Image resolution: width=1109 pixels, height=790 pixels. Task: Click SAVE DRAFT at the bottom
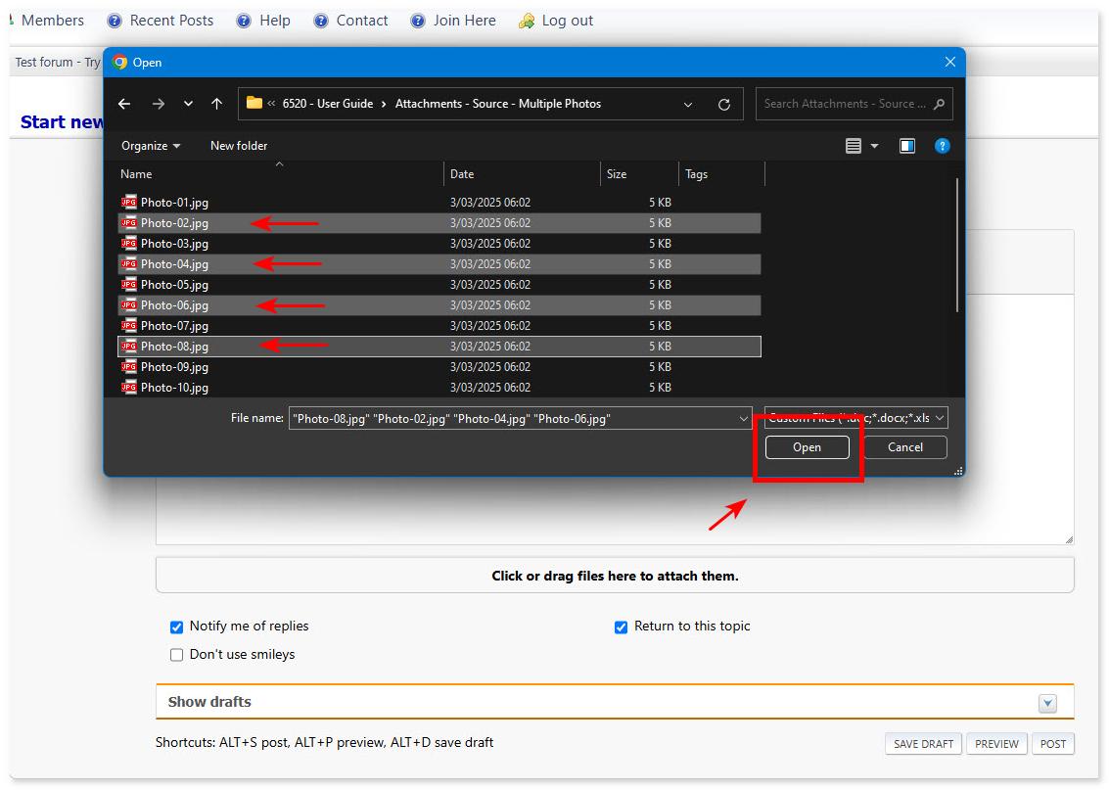(x=922, y=744)
